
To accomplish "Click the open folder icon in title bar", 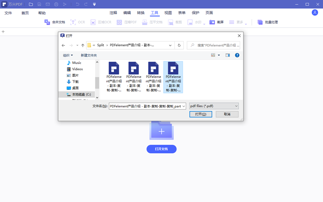I will click(x=31, y=4).
